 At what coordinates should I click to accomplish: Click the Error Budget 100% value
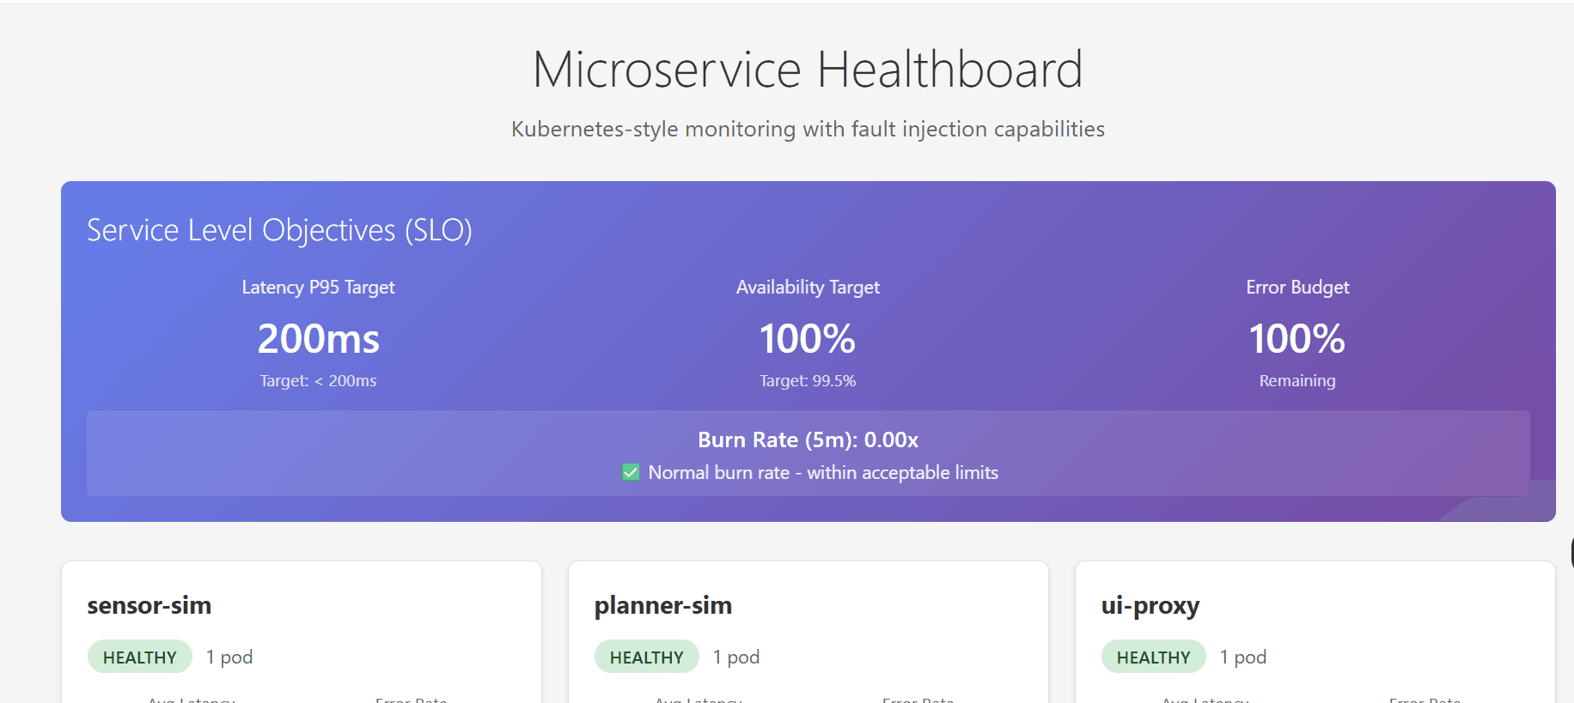click(1297, 339)
